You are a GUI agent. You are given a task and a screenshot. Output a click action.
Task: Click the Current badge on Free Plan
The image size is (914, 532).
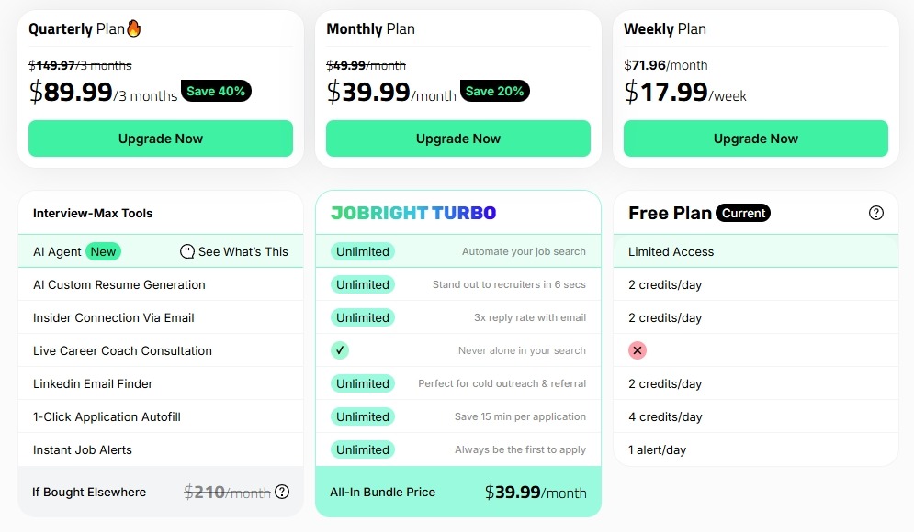coord(743,213)
